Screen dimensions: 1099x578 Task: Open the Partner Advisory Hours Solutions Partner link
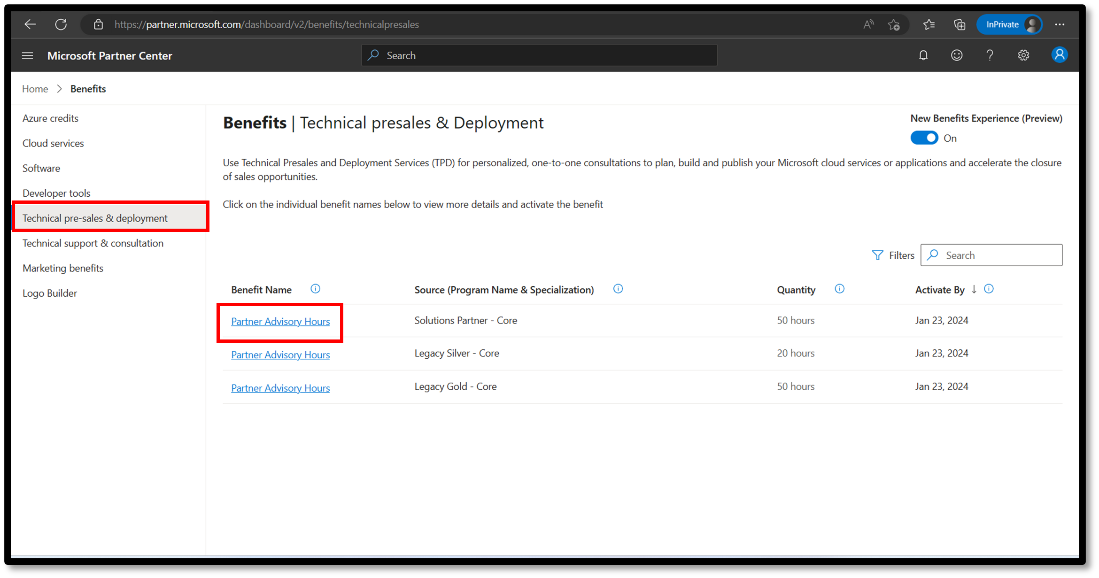pos(280,321)
